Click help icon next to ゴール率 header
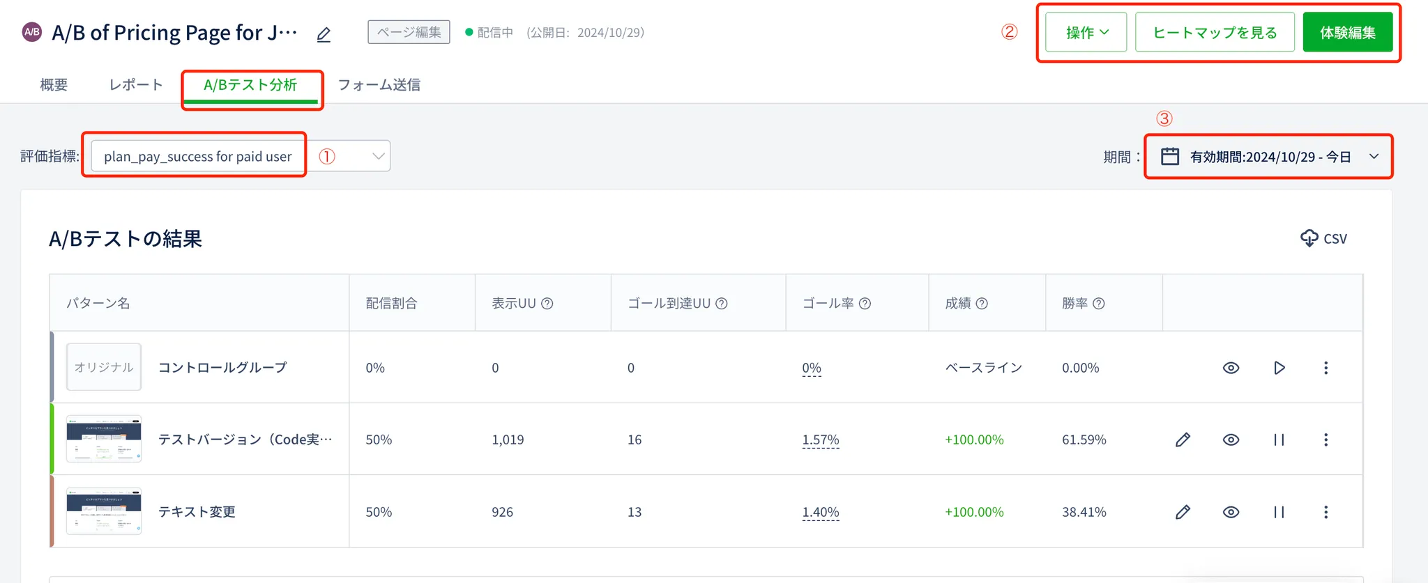The width and height of the screenshot is (1428, 583). pos(865,304)
